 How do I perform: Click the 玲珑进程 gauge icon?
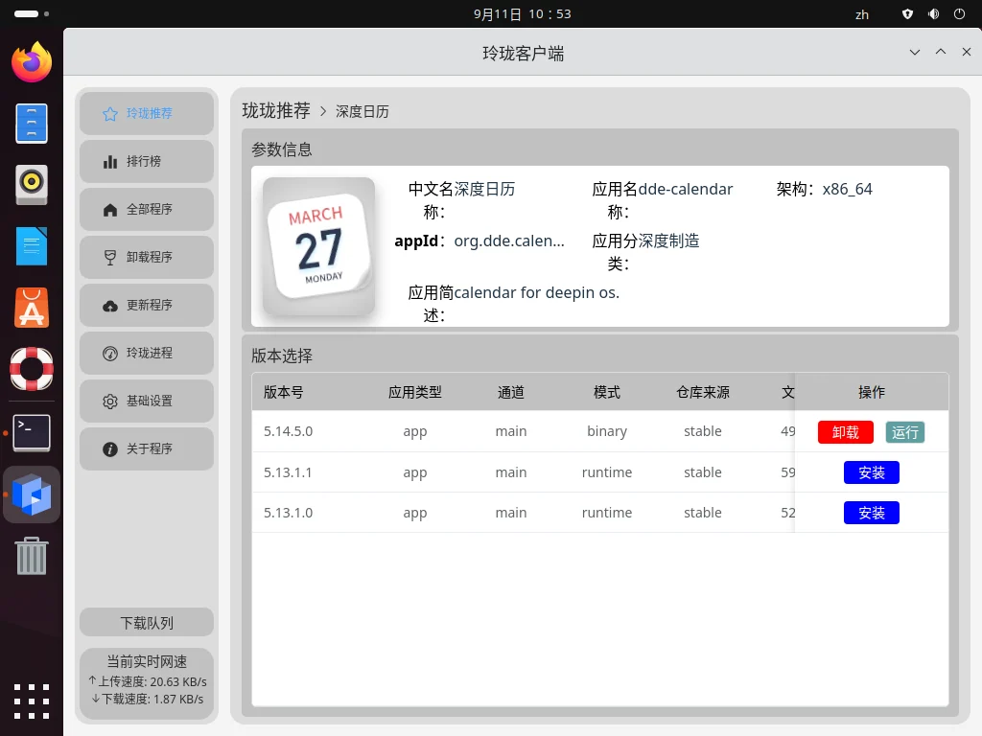(x=110, y=354)
